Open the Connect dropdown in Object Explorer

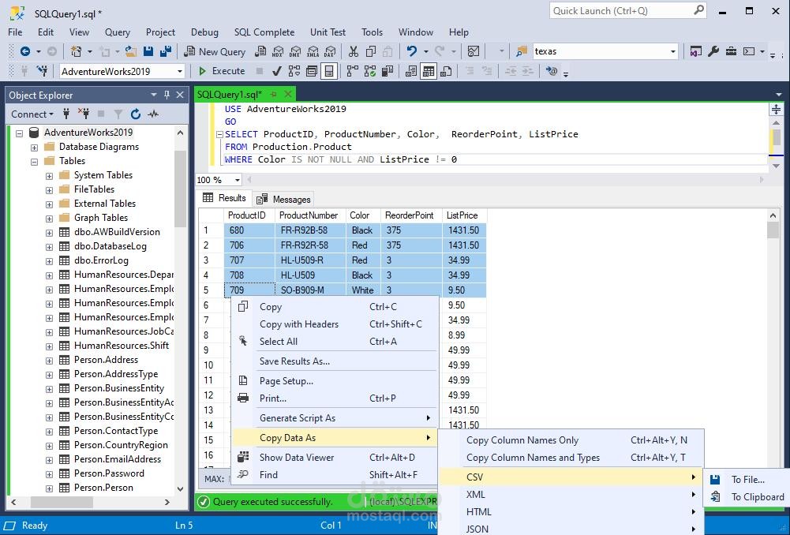(x=32, y=114)
